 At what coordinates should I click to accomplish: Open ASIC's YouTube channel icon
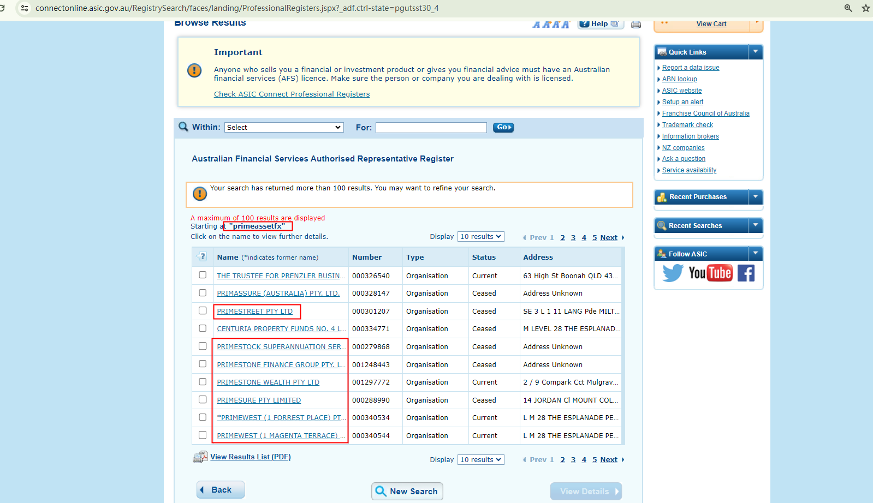pos(710,273)
